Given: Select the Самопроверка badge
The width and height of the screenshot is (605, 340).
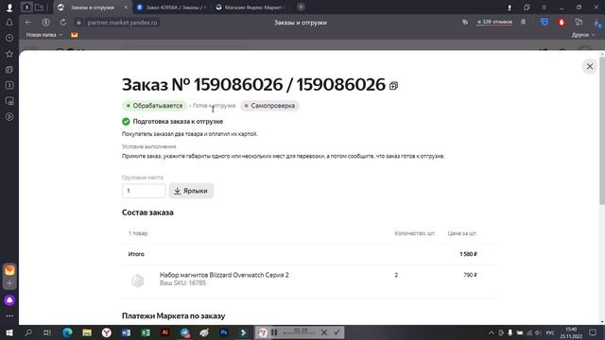Looking at the screenshot, I should coord(269,106).
